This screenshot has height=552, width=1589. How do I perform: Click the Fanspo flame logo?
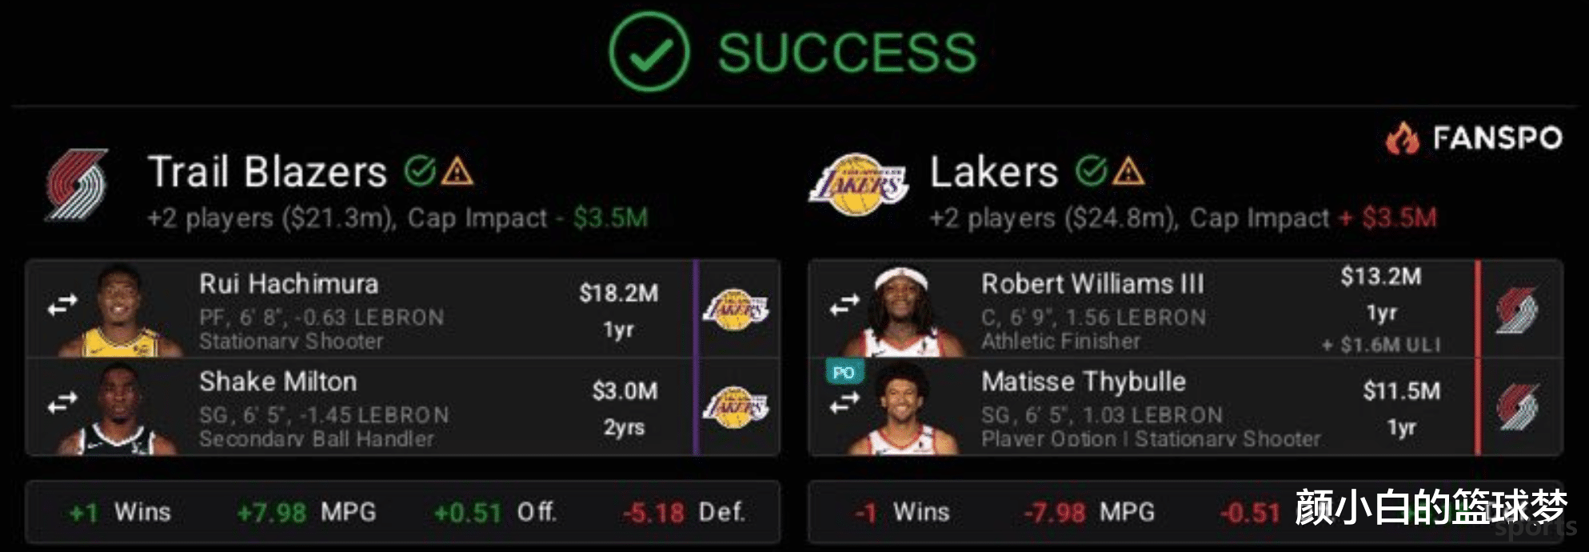click(x=1402, y=138)
